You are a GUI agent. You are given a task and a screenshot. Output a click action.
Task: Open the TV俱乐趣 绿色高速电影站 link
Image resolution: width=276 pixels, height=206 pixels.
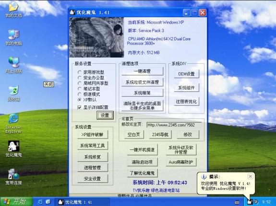click(156, 190)
